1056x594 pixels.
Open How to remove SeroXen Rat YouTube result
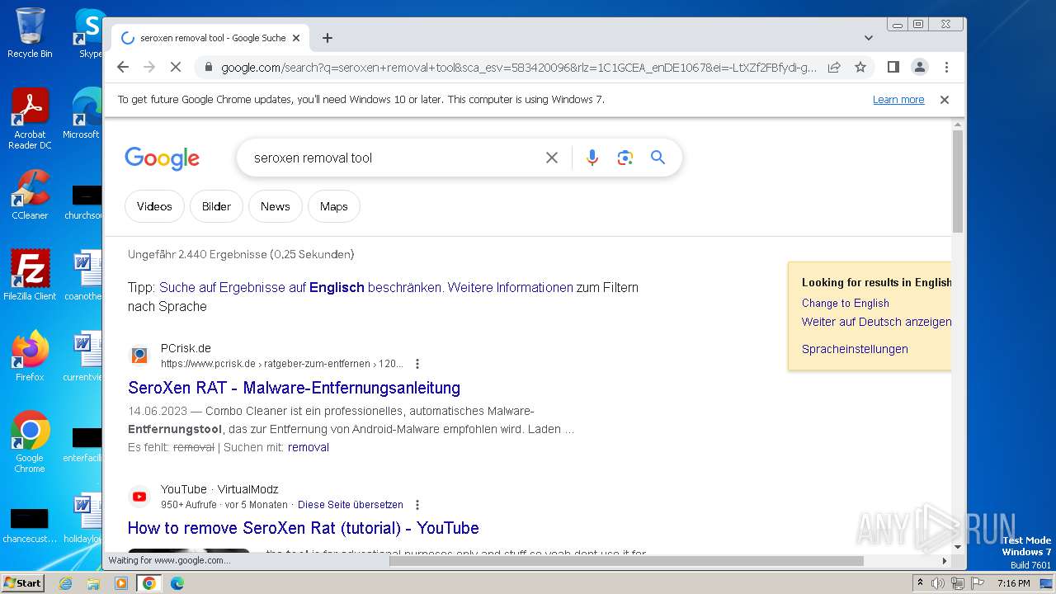click(x=303, y=528)
